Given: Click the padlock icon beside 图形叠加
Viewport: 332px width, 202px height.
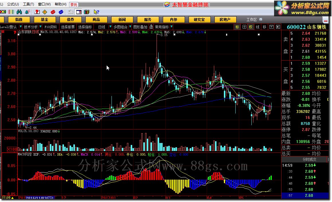Looking at the screenshot, I should (151, 27).
